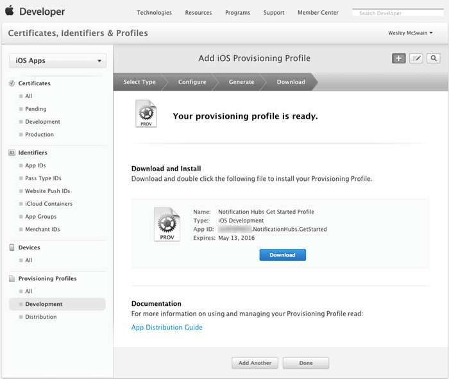Click the Developer home title
449x379 pixels.
click(x=42, y=12)
